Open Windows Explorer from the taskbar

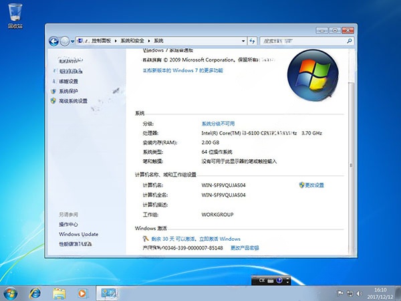click(59, 292)
